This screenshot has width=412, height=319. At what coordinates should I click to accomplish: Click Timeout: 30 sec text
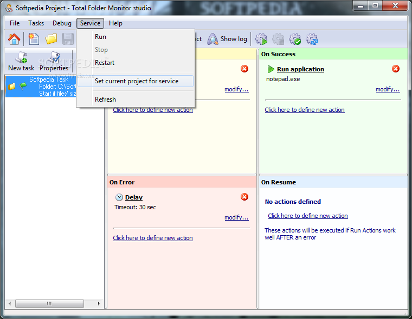[135, 207]
